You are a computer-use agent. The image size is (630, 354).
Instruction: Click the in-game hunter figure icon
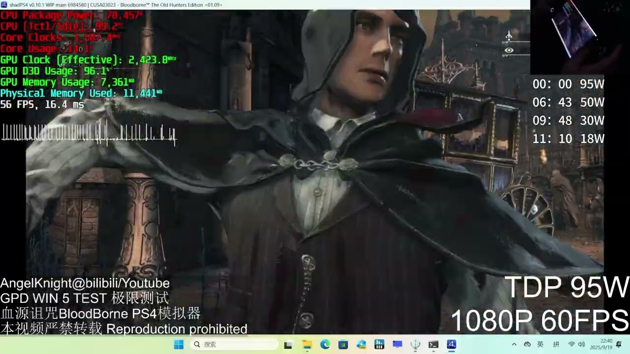(509, 36)
